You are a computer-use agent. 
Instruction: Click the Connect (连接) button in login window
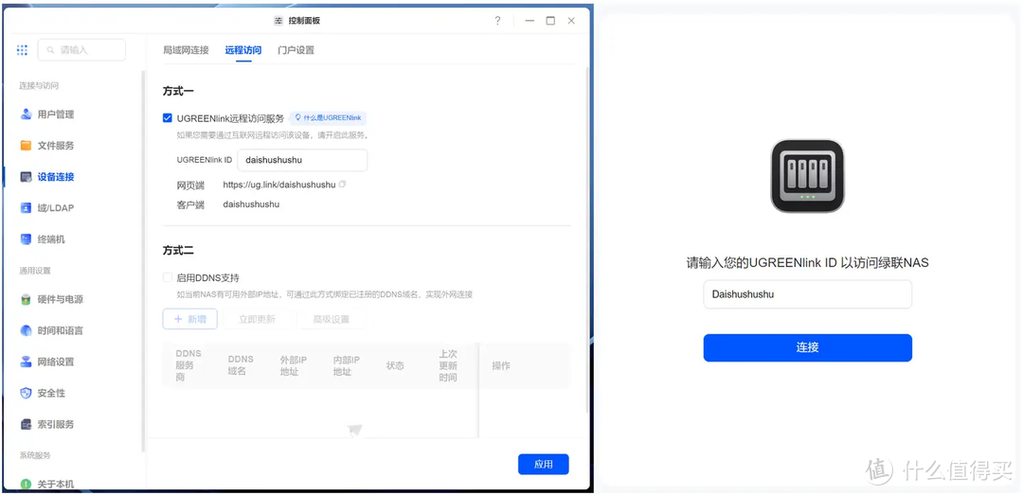coord(808,347)
